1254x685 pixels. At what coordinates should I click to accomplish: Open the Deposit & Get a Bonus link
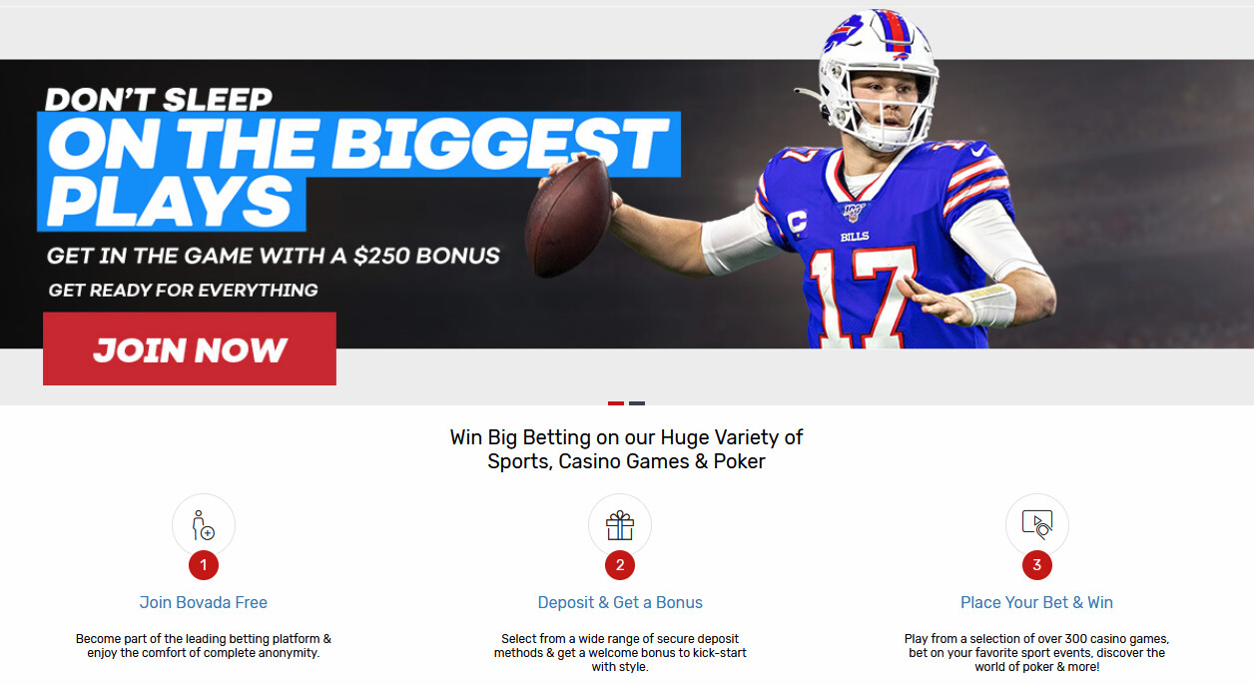pos(620,602)
